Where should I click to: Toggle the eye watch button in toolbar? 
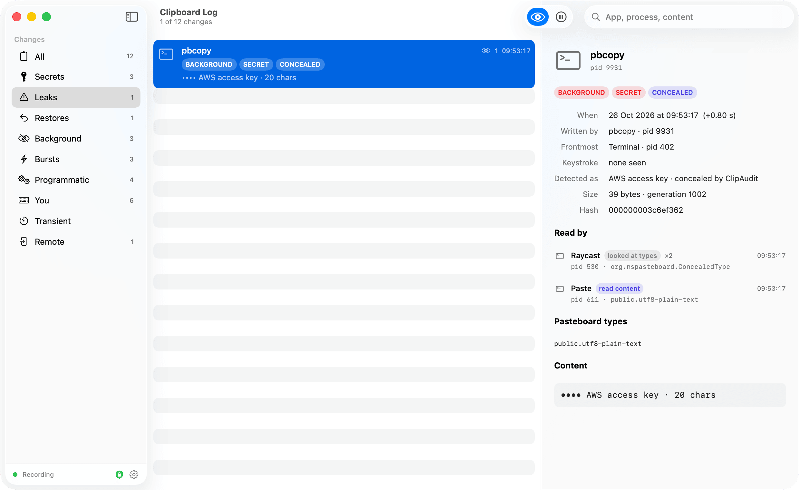537,17
